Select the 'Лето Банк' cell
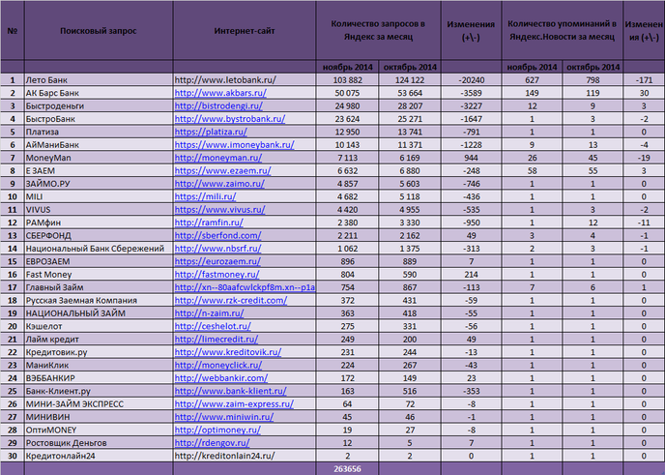This screenshot has height=475, width=665. [x=99, y=79]
